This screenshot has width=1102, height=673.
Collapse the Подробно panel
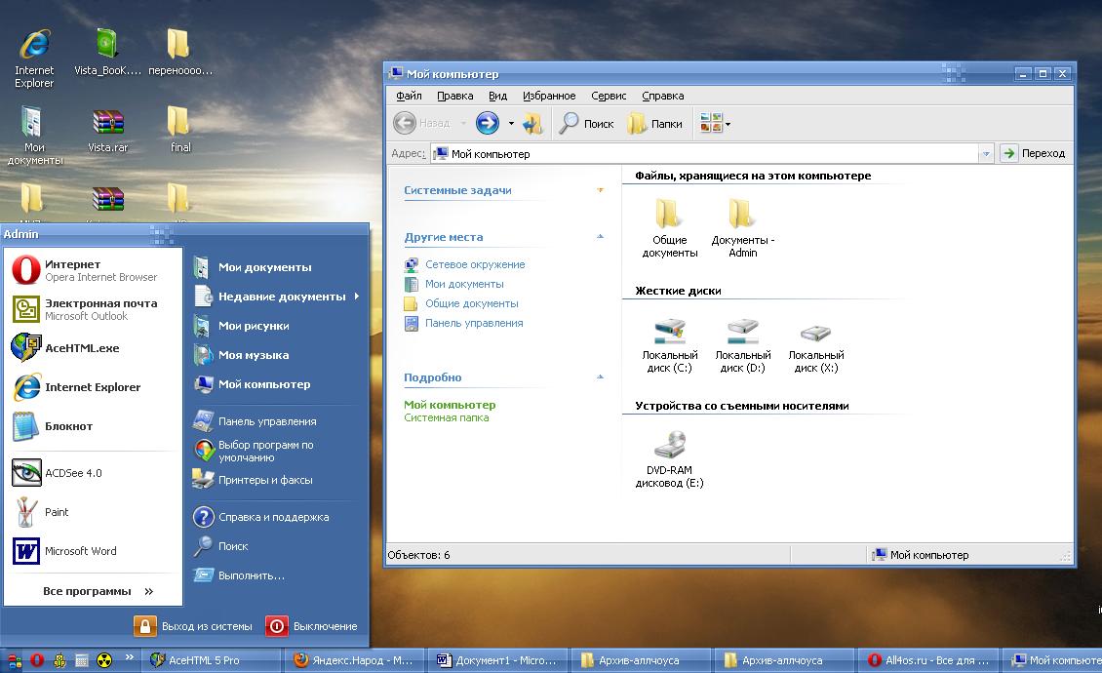coord(600,376)
